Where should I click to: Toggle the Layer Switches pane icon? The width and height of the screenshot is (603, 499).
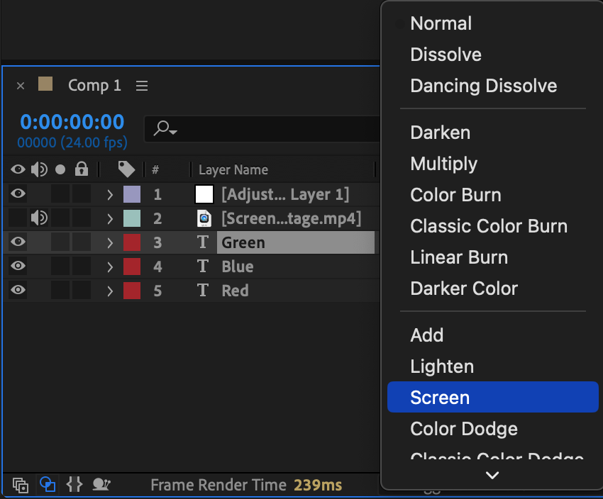[x=21, y=486]
